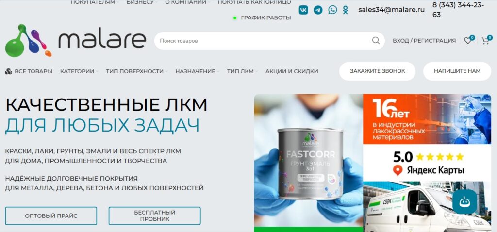The height and width of the screenshot is (232, 497).
Task: Open the Odnoklassniki social icon
Action: click(346, 10)
